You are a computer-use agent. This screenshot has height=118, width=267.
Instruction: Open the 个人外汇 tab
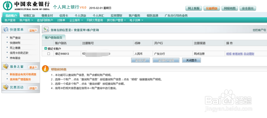(99, 16)
